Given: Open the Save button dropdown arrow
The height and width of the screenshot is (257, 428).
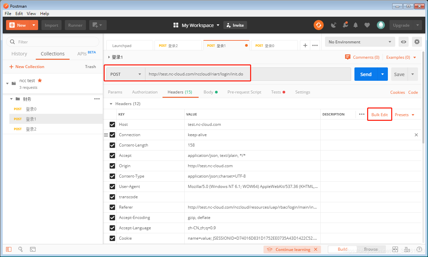Looking at the screenshot, I should [413, 74].
